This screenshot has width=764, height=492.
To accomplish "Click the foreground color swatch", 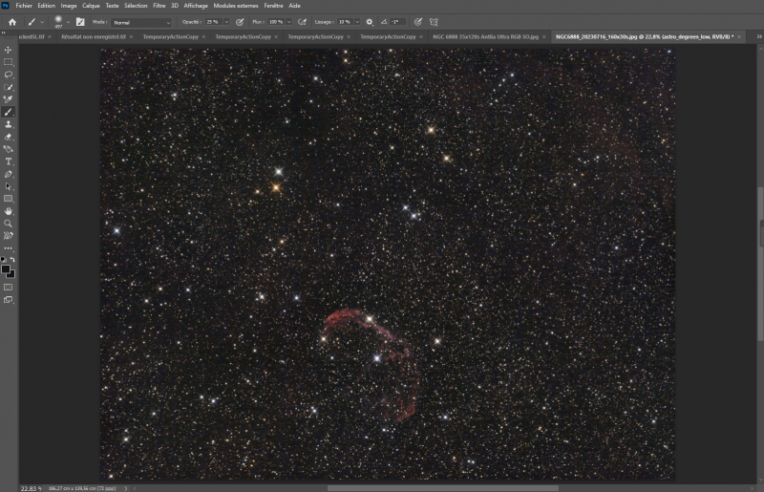I will click(x=6, y=269).
